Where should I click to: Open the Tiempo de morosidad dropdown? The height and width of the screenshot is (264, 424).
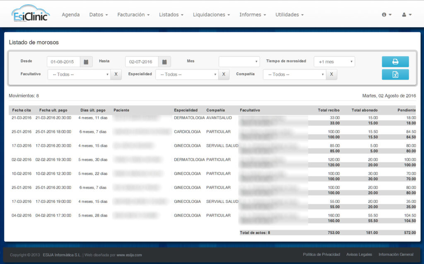coord(334,62)
